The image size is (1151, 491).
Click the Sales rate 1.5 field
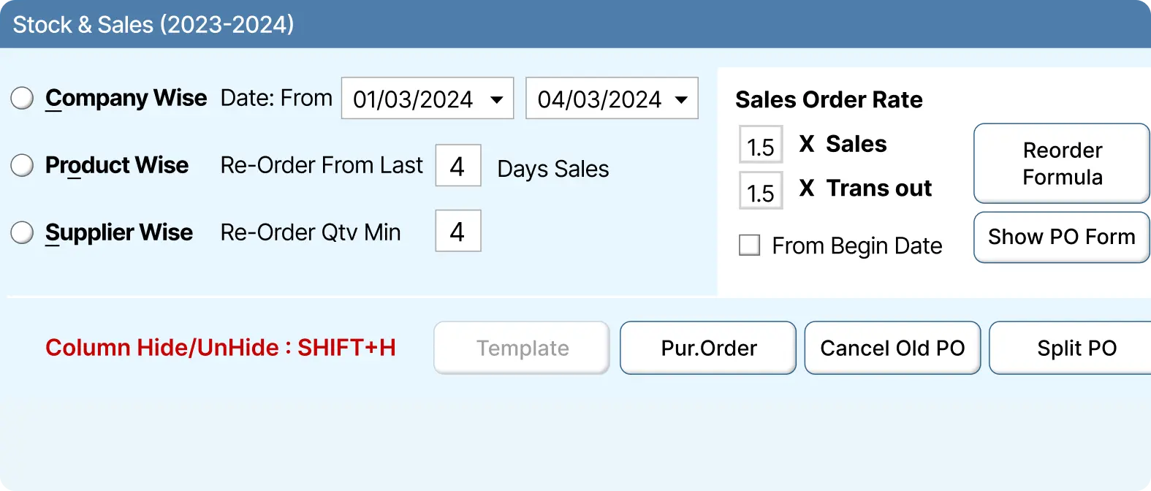pos(760,144)
